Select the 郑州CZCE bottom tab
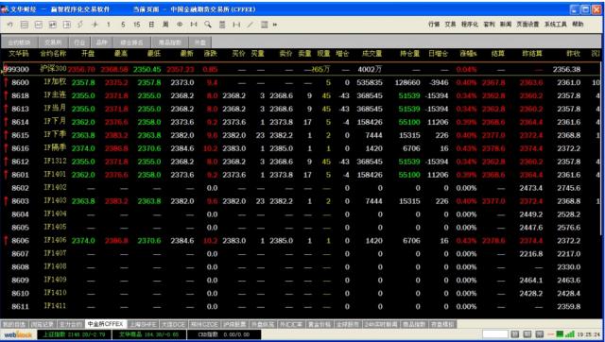 pyautogui.click(x=204, y=324)
